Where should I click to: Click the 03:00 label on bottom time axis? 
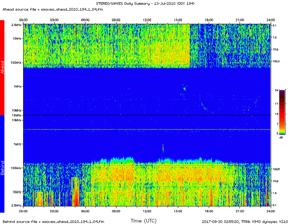(x=54, y=211)
